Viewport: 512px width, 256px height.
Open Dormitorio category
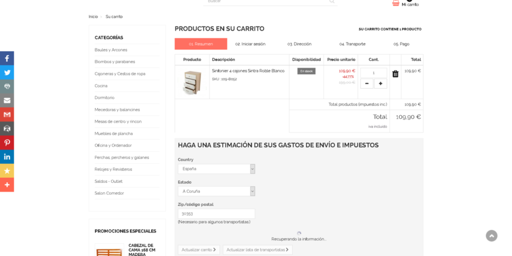(x=104, y=98)
